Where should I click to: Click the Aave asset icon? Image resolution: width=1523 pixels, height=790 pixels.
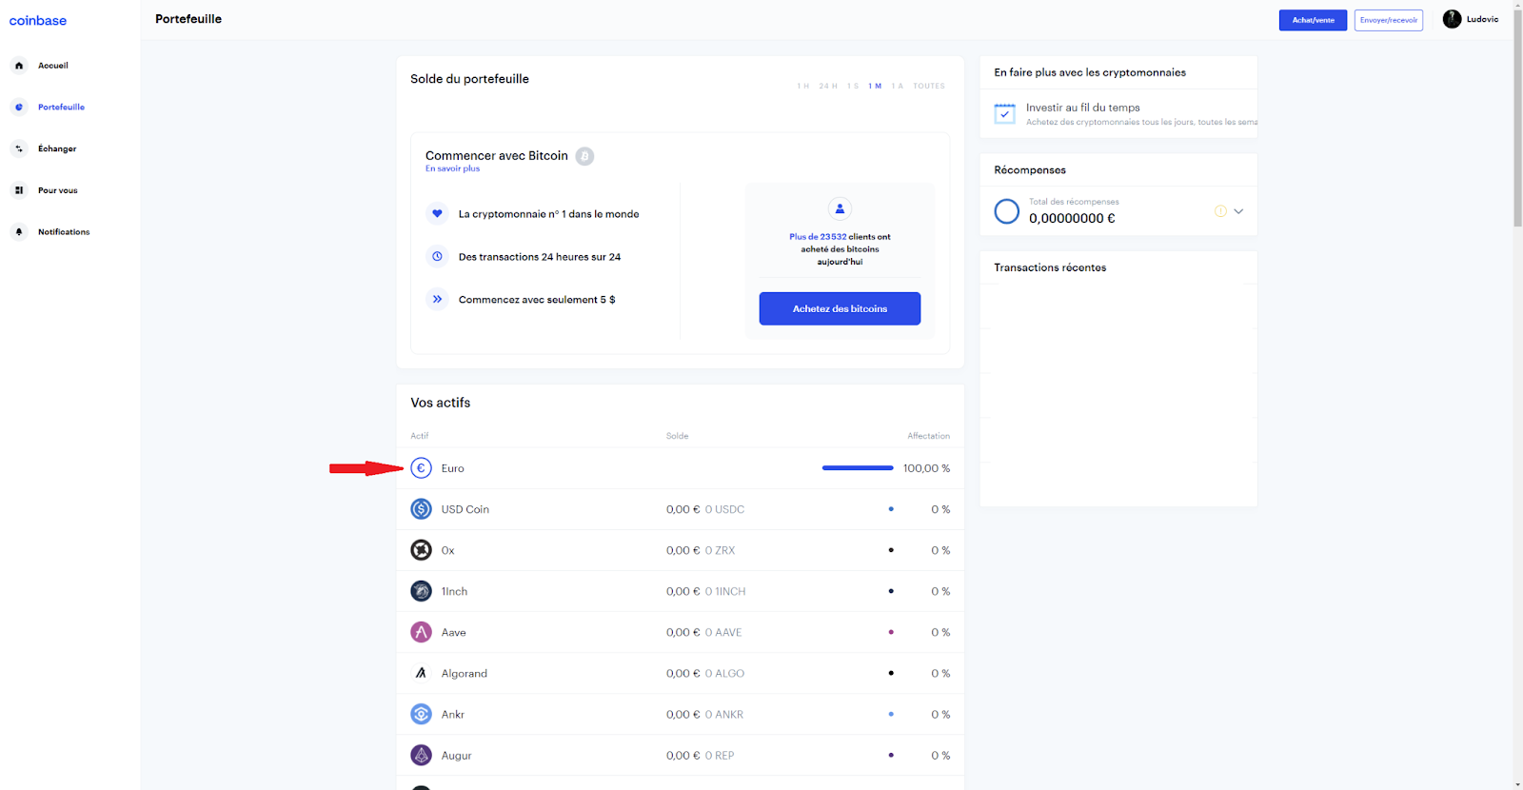coord(421,632)
